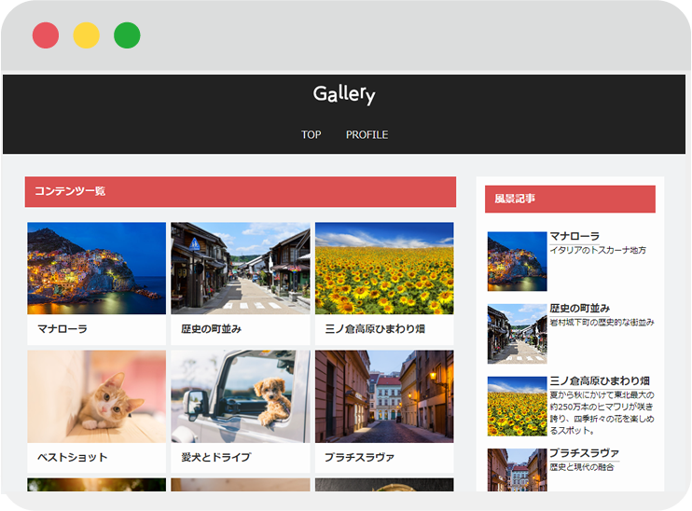This screenshot has height=511, width=692.
Task: Open the Manarola night coast thumbnail in grid
Action: coord(96,268)
